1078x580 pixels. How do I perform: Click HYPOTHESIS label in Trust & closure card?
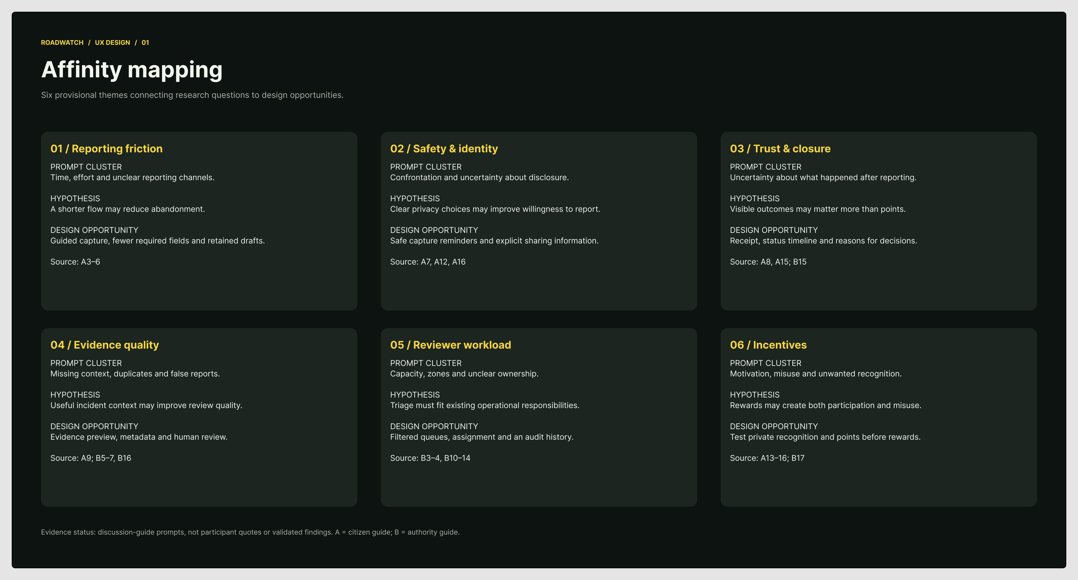coord(755,199)
